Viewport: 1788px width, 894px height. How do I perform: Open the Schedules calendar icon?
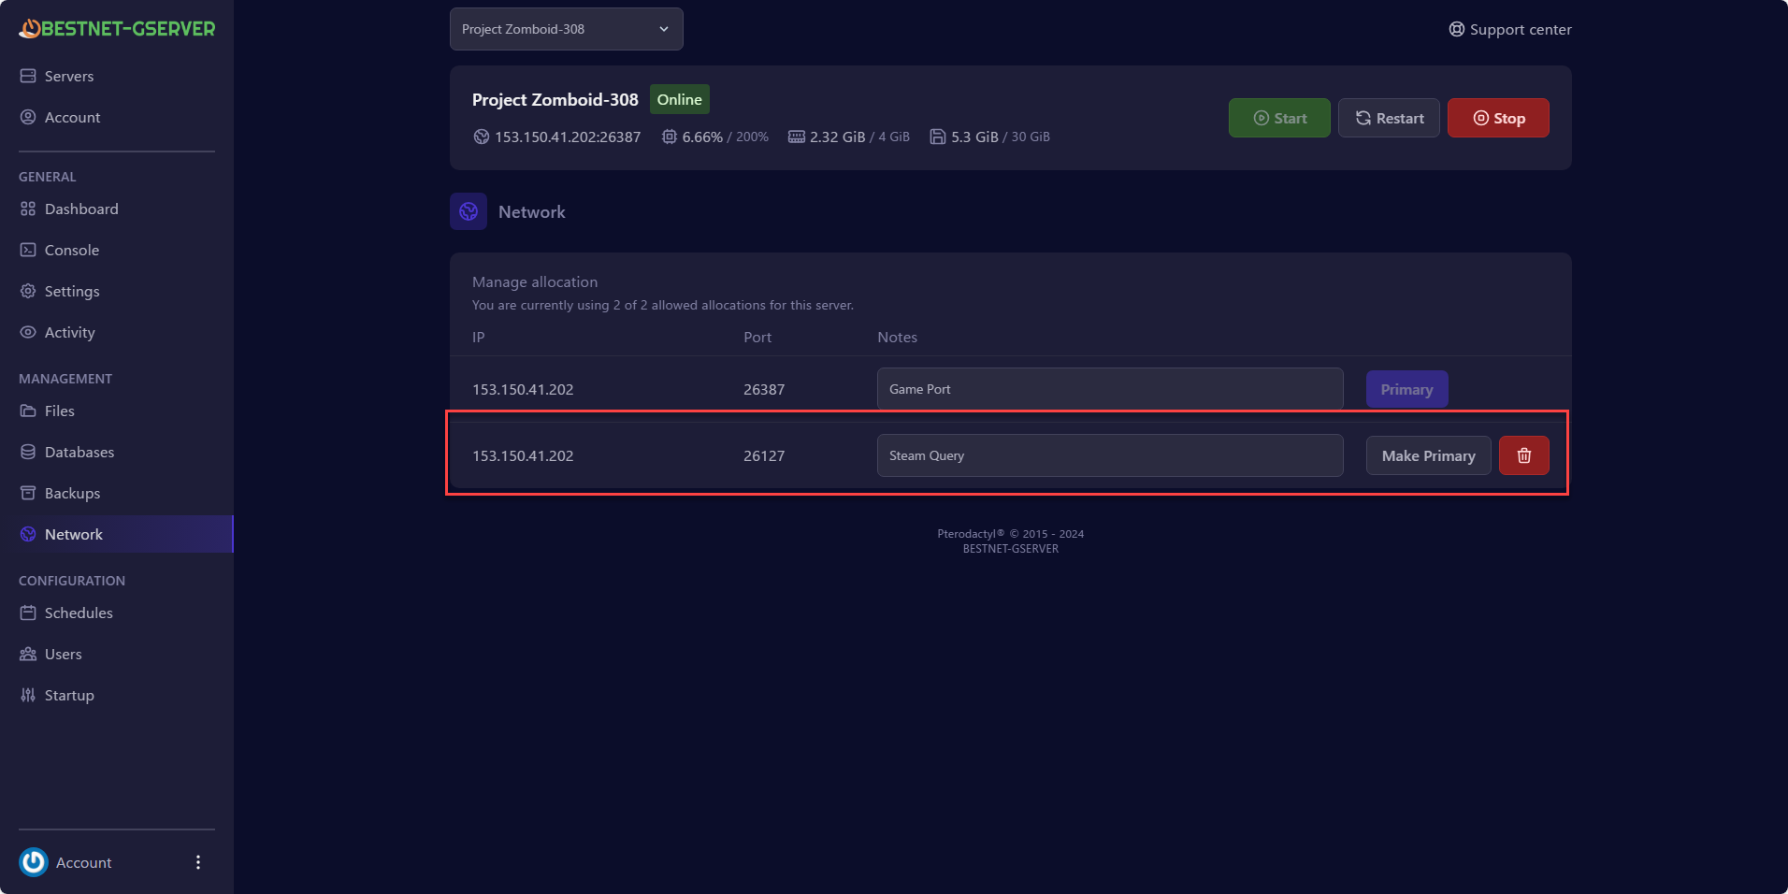pos(28,613)
